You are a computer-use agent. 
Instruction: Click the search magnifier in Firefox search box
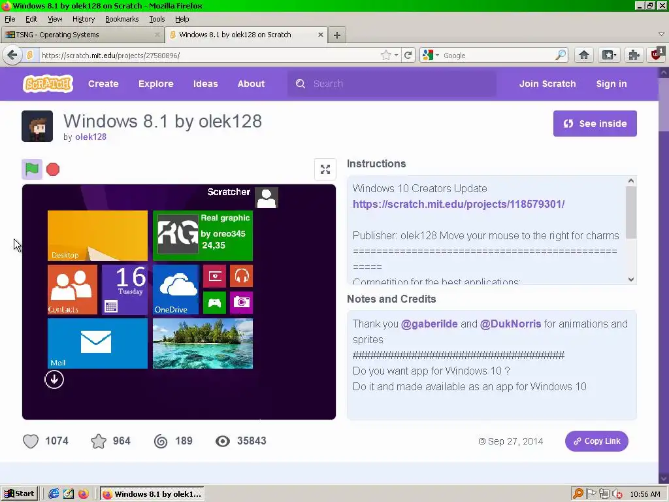coord(561,55)
